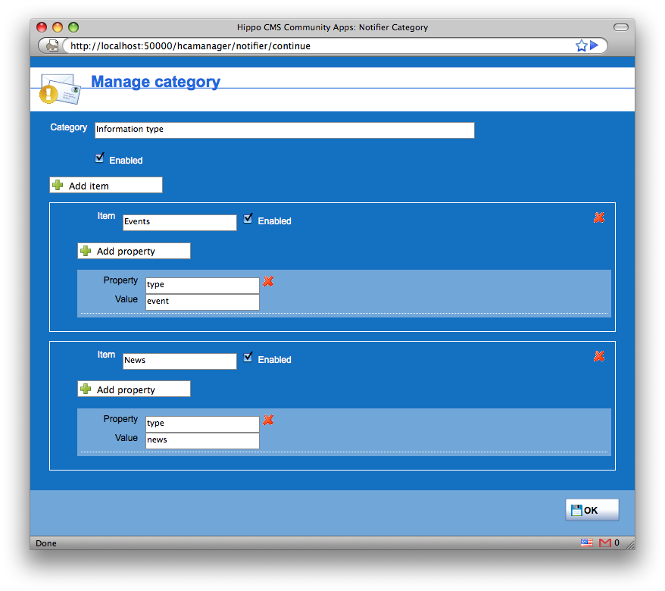Click the flag icon in status bar

coord(586,543)
